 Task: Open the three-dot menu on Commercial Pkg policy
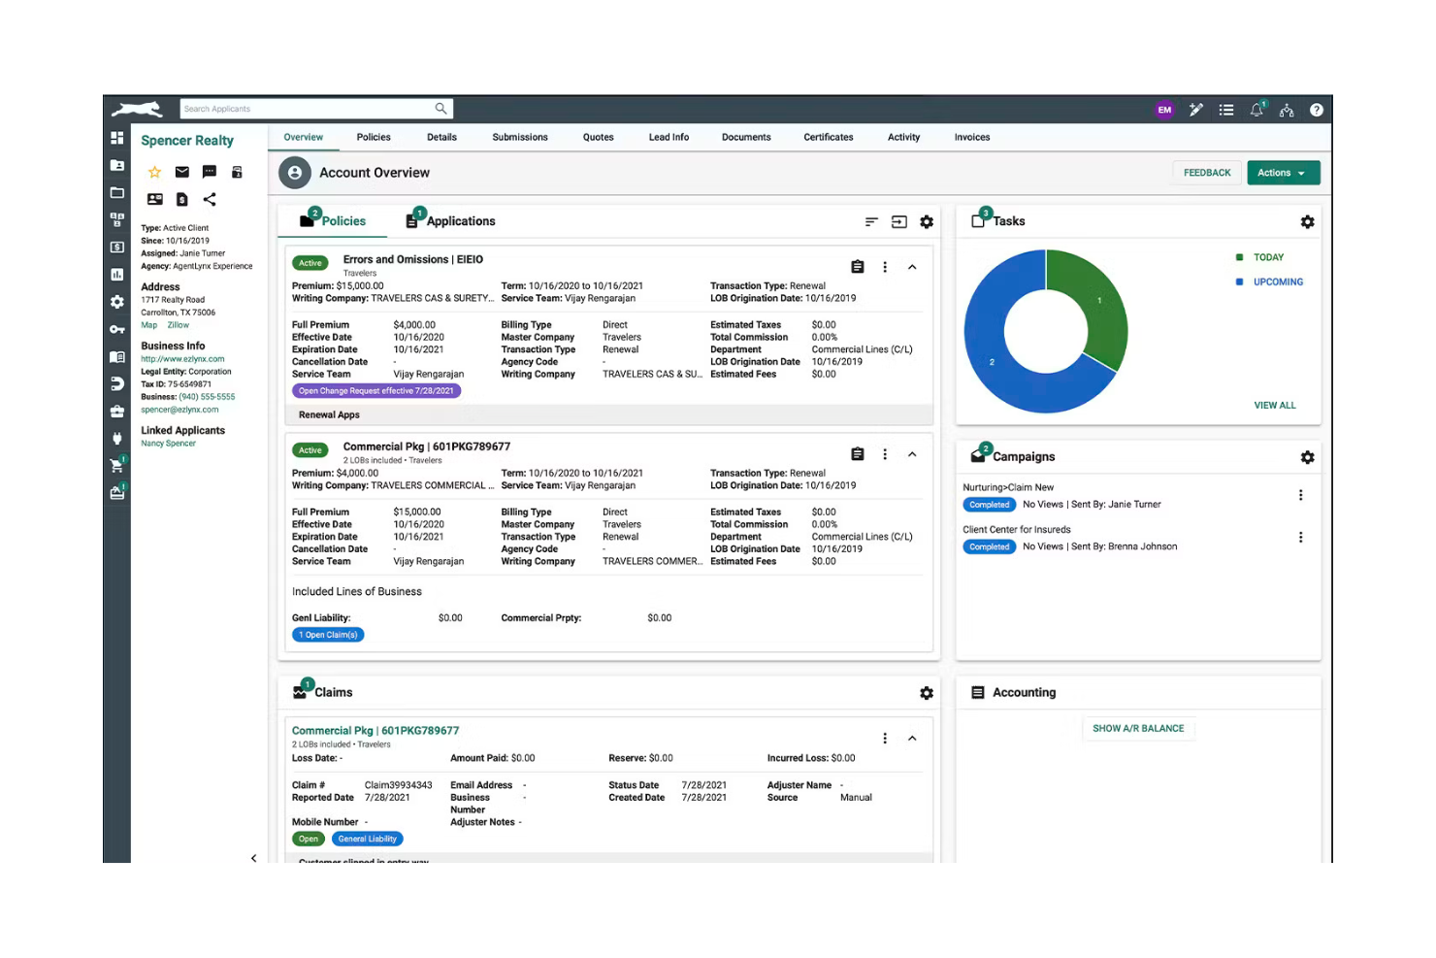(884, 453)
